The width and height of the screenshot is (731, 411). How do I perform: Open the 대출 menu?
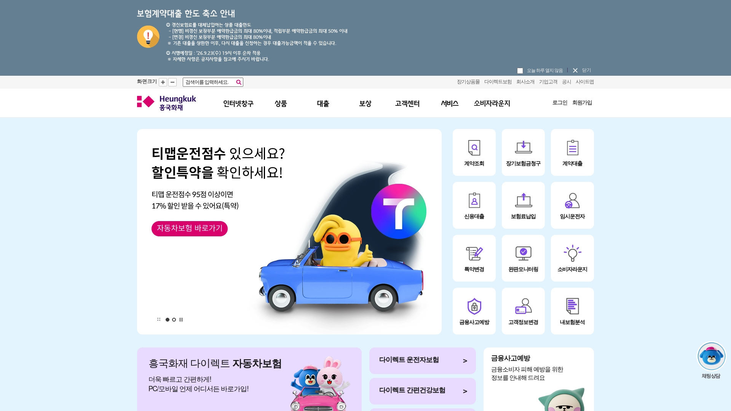coord(323,104)
